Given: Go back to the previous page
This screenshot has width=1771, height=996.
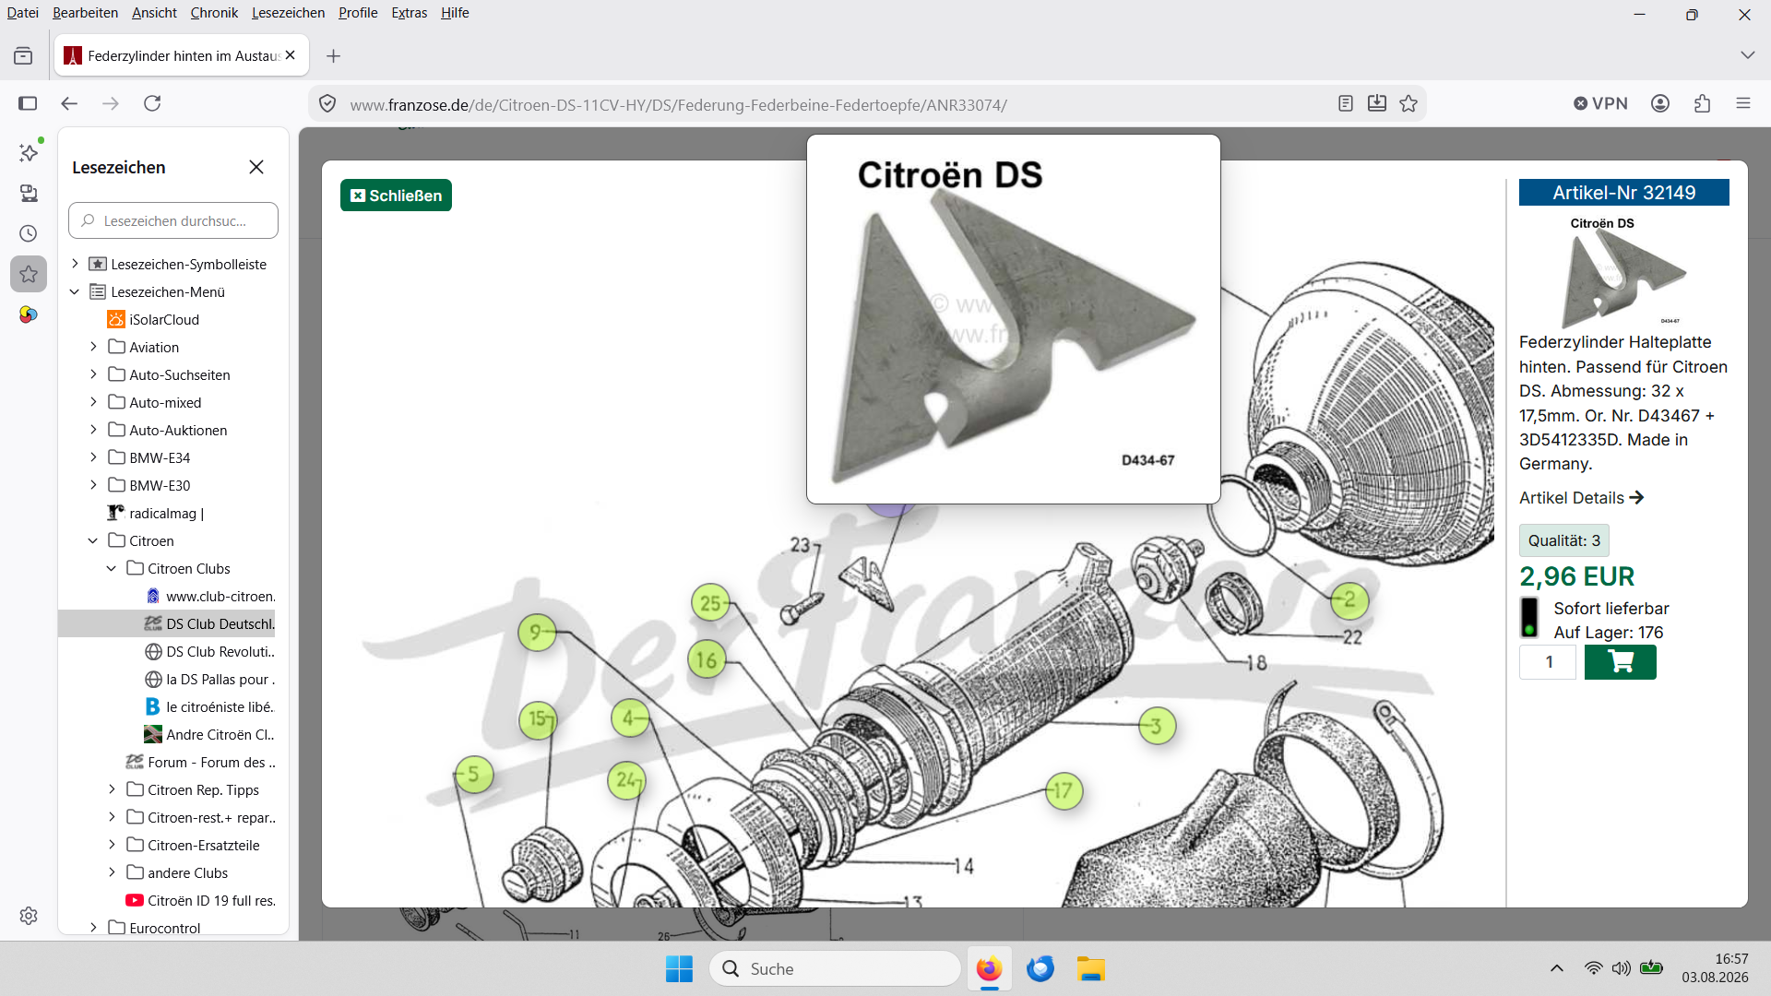Looking at the screenshot, I should click(69, 103).
